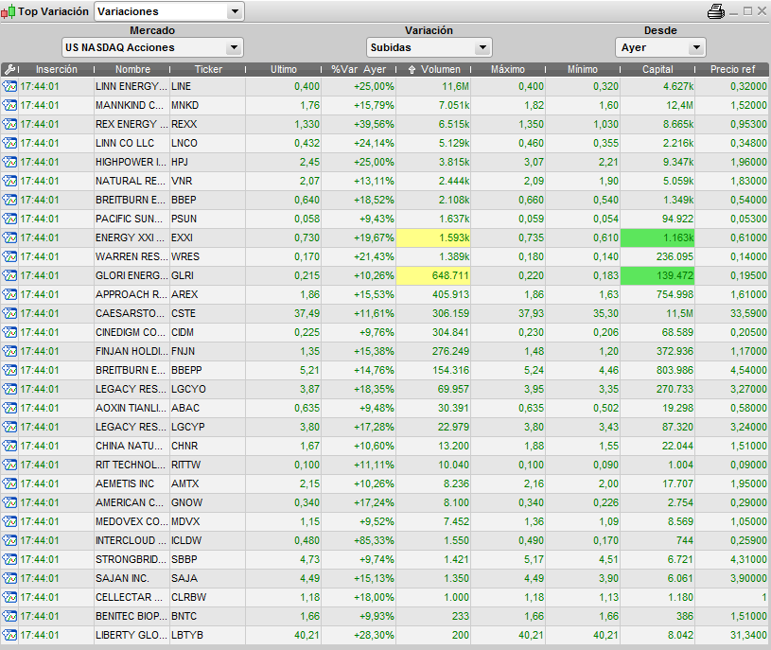This screenshot has width=771, height=650.
Task: Open chart icon for CHNR row
Action: tap(9, 446)
